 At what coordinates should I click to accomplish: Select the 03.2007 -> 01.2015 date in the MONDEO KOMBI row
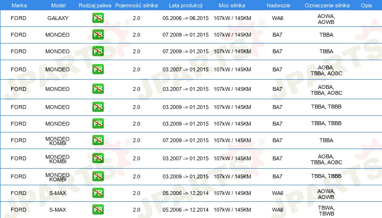pos(186,158)
